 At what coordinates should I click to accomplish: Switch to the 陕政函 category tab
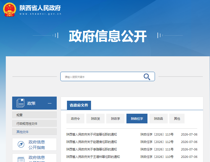click(x=159, y=118)
